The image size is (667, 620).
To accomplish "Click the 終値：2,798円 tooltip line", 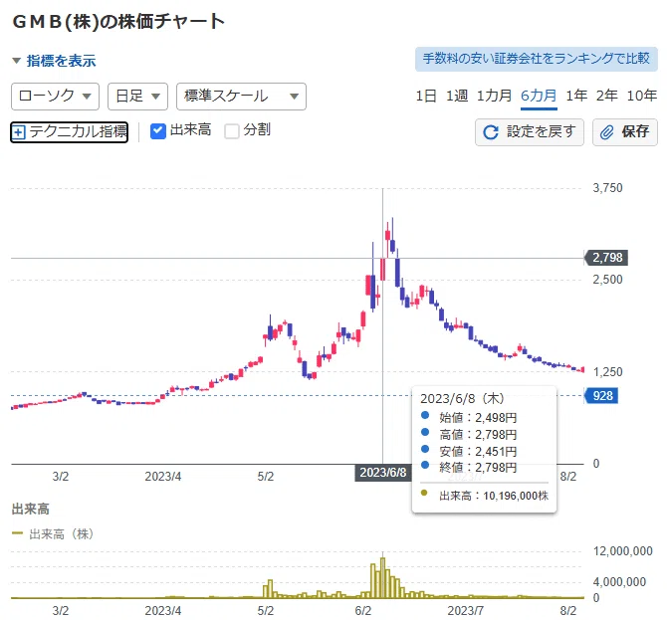I will pos(477,468).
